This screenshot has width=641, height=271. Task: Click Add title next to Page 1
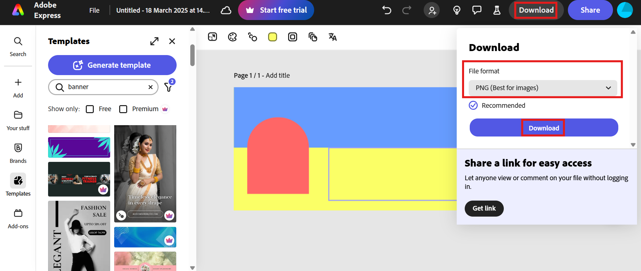point(278,75)
